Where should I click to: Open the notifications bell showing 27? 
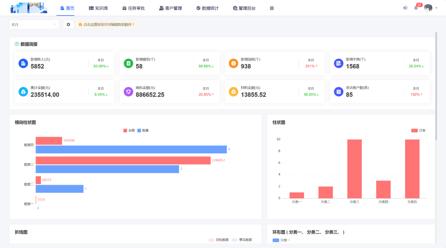pos(416,7)
